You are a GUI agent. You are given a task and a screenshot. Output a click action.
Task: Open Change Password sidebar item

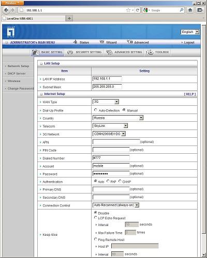21,88
